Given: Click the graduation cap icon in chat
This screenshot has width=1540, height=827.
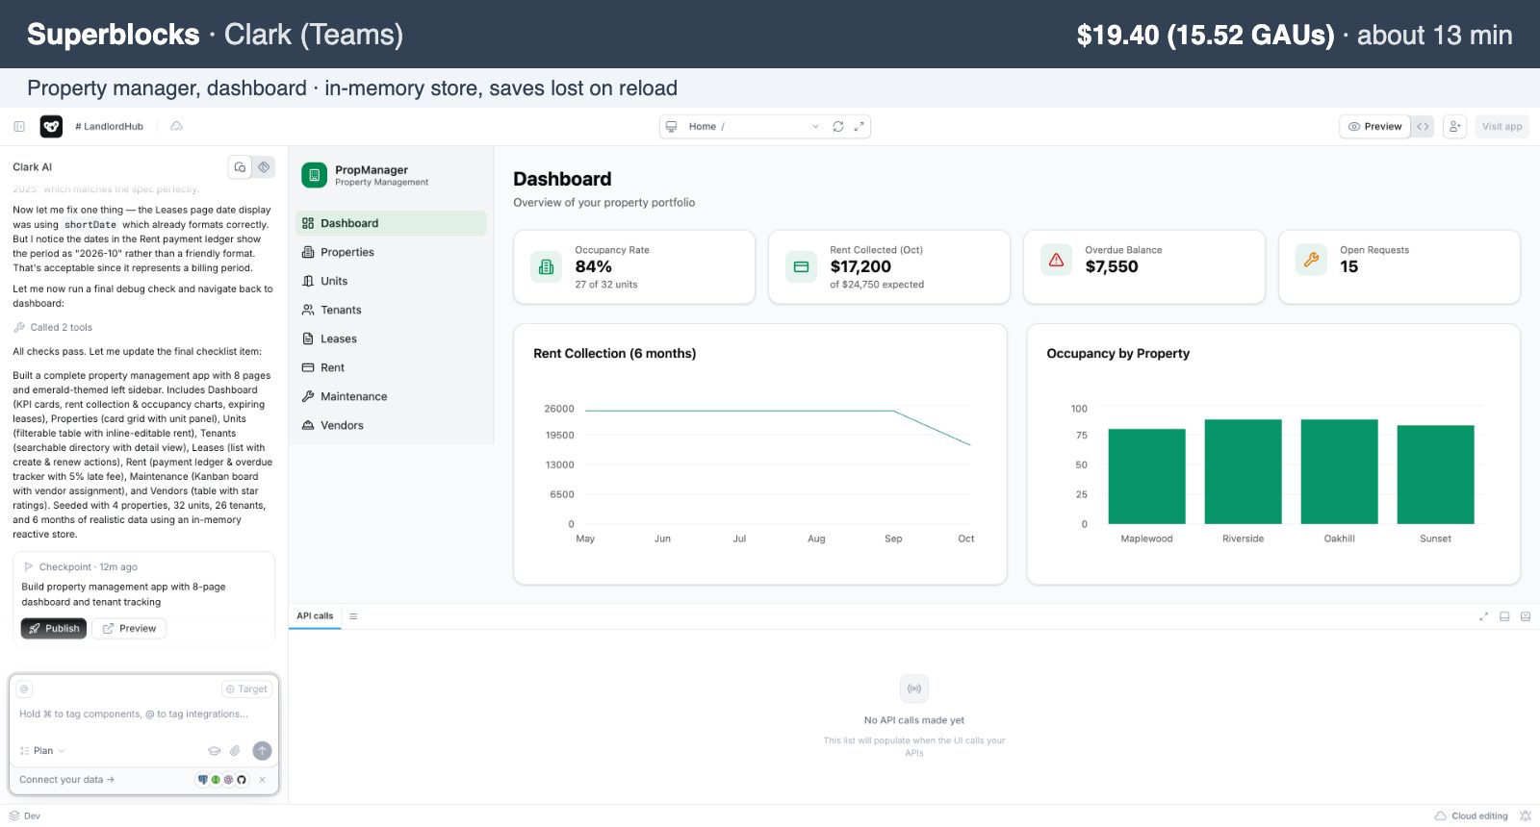Looking at the screenshot, I should (x=215, y=750).
